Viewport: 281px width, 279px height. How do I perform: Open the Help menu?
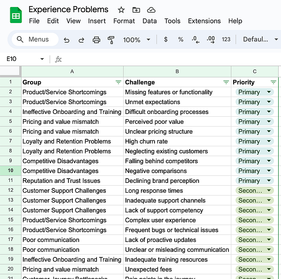point(235,21)
